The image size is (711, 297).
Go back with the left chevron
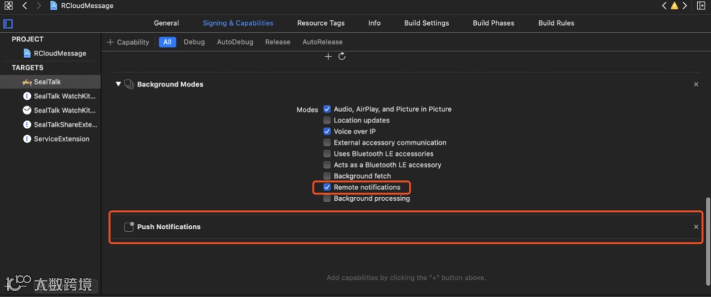24,6
